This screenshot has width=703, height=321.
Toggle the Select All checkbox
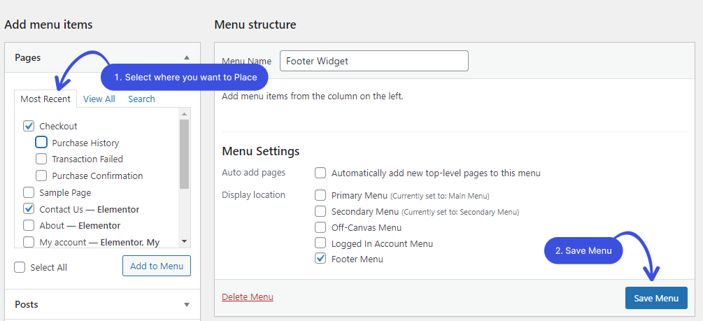pos(20,268)
